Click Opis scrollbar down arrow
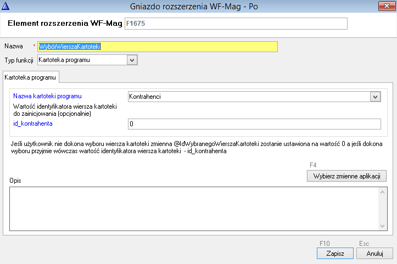 (x=382, y=226)
